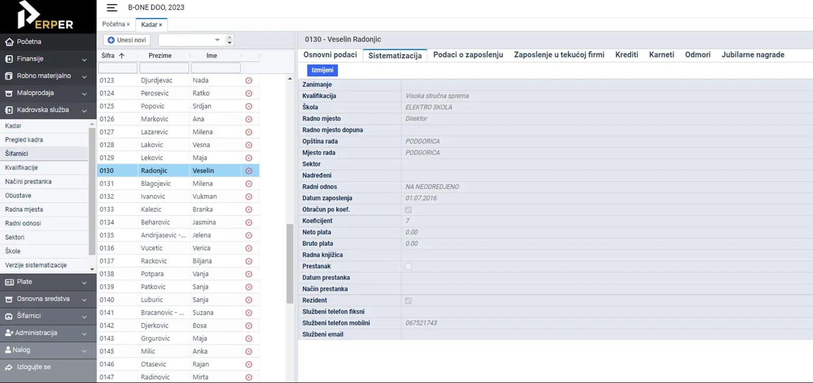This screenshot has width=813, height=383.
Task: Delete row 0135 Andrijasevic Jelena
Action: point(249,235)
